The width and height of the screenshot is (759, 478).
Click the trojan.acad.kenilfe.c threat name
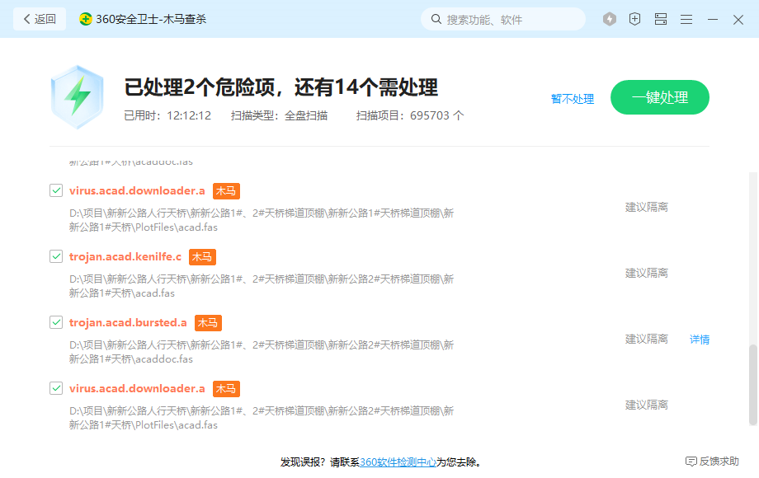pyautogui.click(x=125, y=256)
